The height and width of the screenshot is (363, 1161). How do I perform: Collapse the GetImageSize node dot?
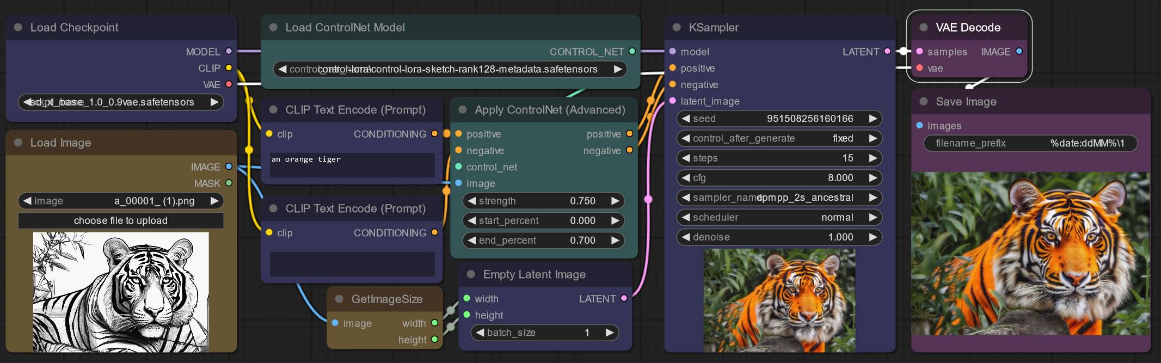[x=339, y=299]
